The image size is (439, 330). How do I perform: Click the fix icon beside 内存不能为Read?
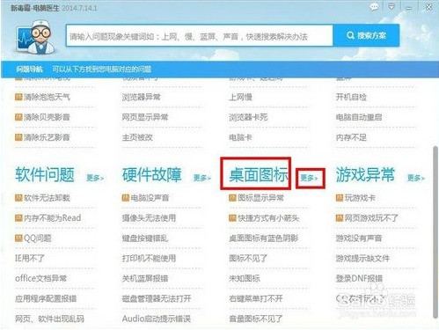tap(18, 217)
